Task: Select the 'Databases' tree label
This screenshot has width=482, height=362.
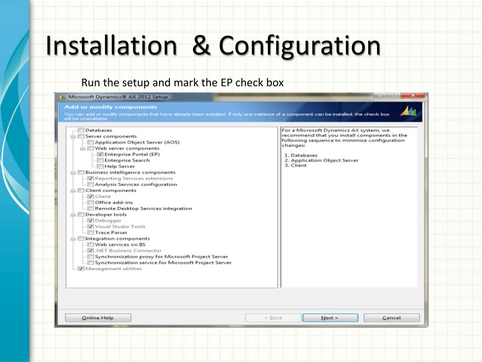Action: coord(99,130)
